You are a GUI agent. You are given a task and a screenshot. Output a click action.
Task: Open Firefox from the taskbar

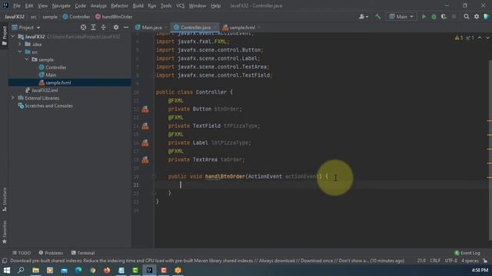pos(107,271)
